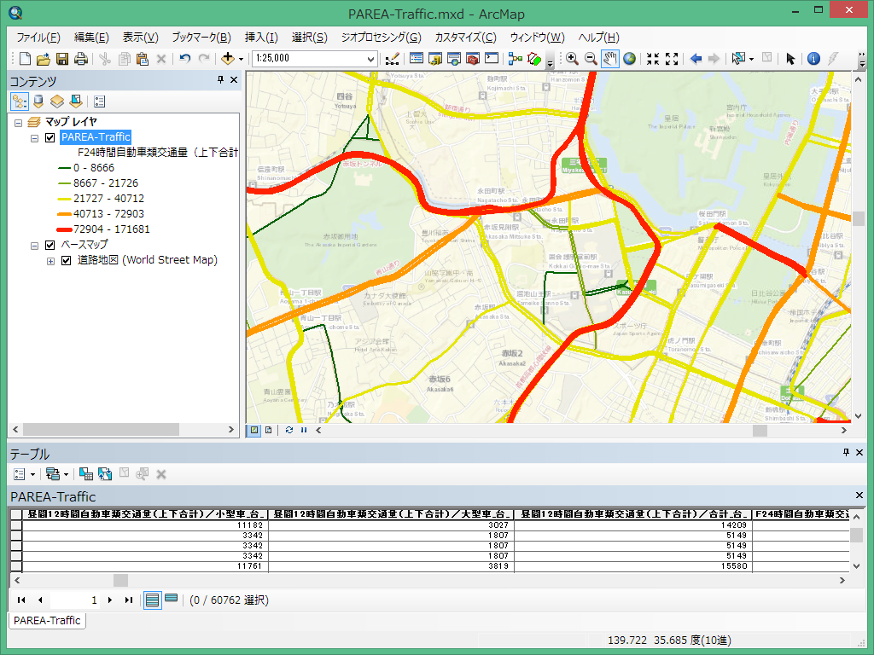The height and width of the screenshot is (655, 874).
Task: Refresh the map view
Action: point(288,430)
